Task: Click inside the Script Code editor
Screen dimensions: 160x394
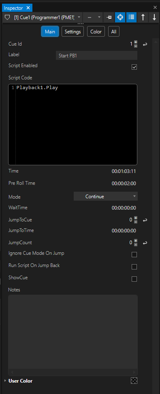Action: pyautogui.click(x=73, y=125)
